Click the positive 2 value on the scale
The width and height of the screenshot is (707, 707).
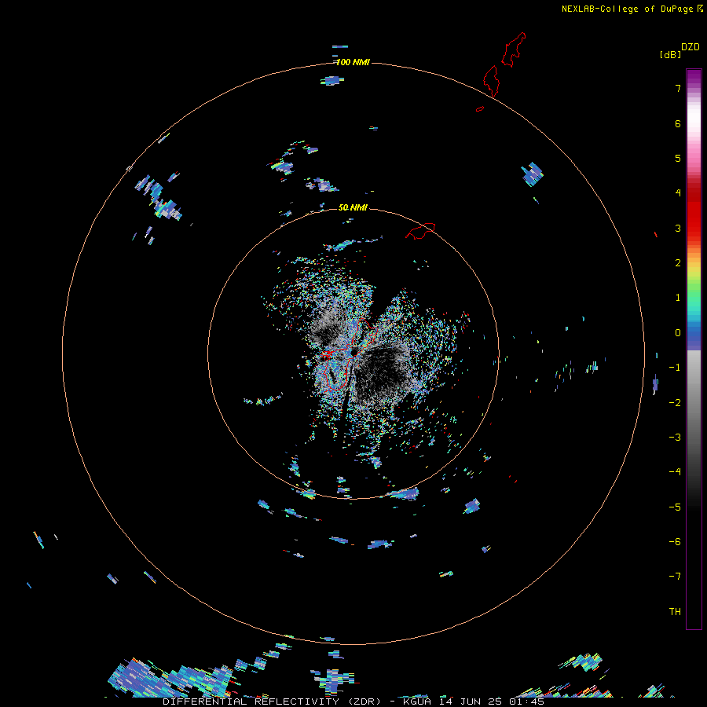(x=678, y=263)
